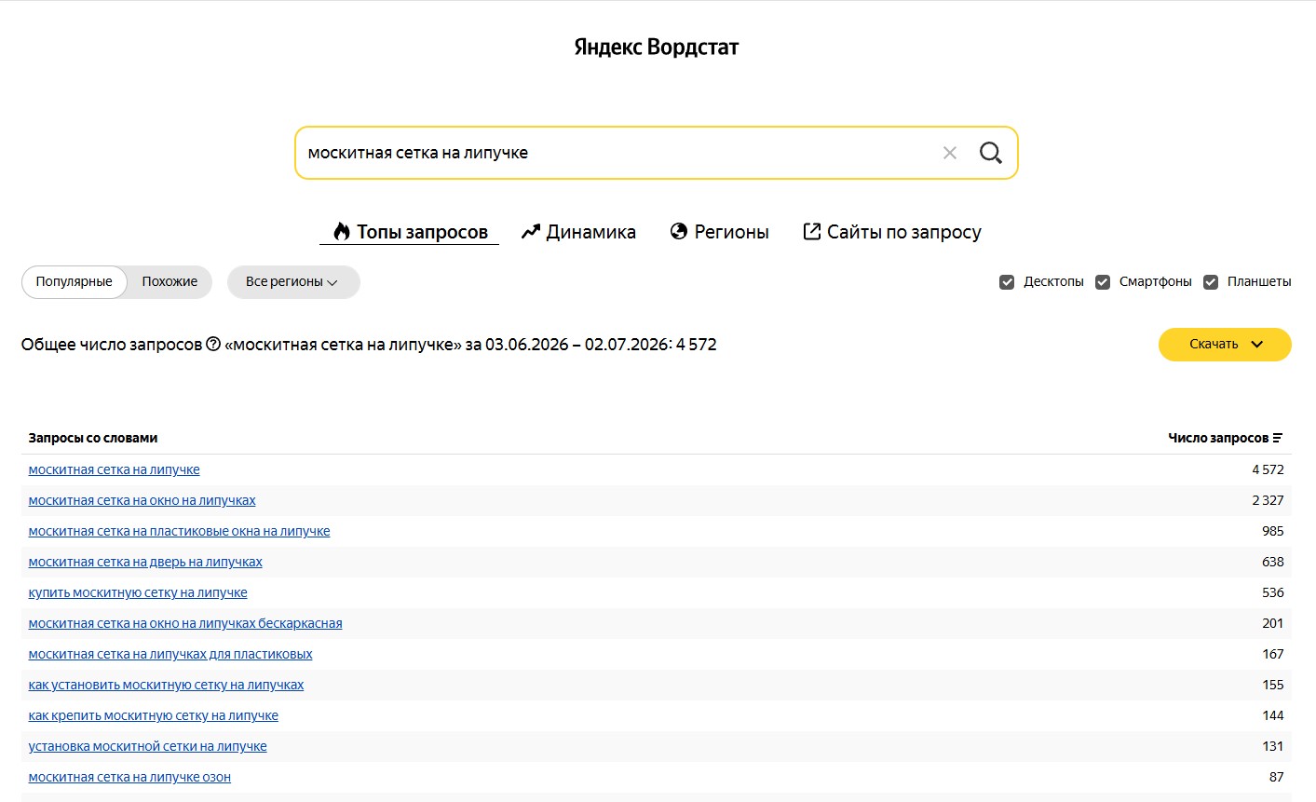Click the 'Число запросов' column header text
The height and width of the screenshot is (802, 1316).
coord(1218,438)
